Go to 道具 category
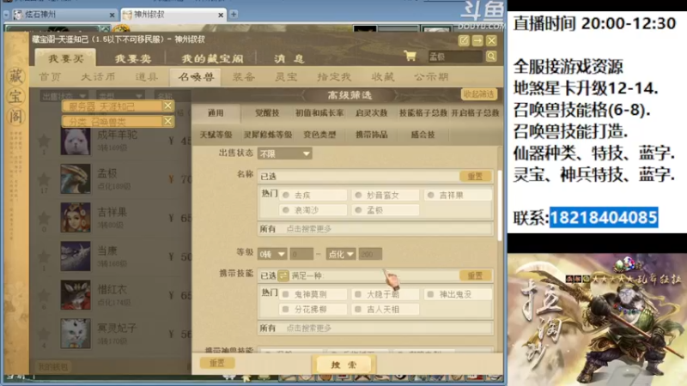 coord(146,77)
